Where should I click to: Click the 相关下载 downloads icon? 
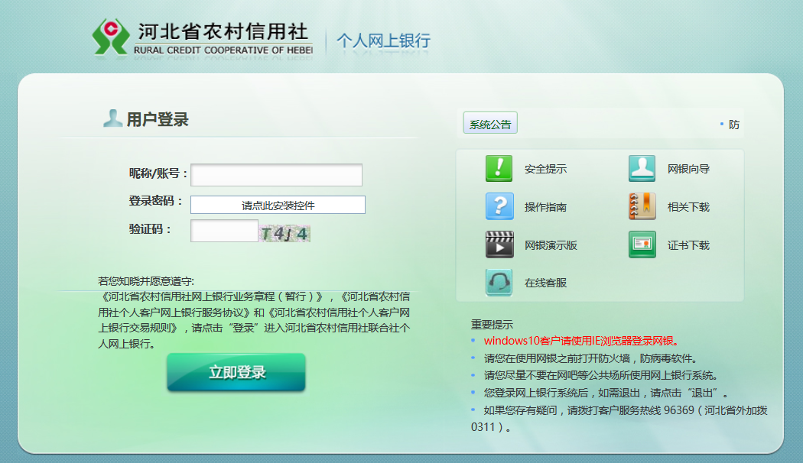(642, 206)
